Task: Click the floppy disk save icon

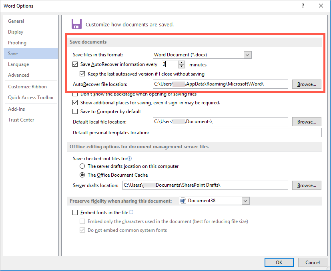Action: (76, 24)
